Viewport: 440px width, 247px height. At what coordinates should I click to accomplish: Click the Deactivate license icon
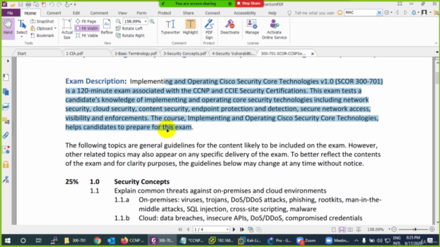(x=230, y=27)
